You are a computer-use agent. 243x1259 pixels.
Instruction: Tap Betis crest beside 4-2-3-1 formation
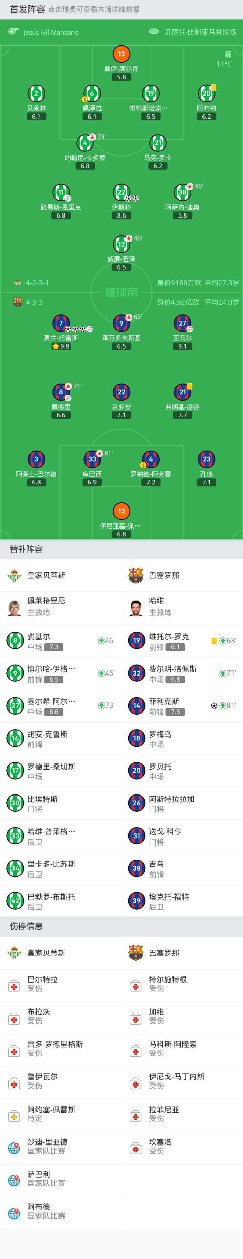[x=18, y=283]
